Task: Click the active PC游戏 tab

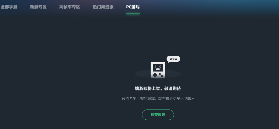Action: pyautogui.click(x=133, y=7)
